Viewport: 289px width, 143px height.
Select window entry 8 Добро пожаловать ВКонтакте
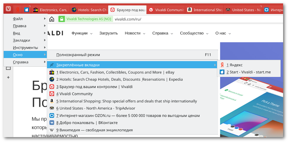coord(132,123)
